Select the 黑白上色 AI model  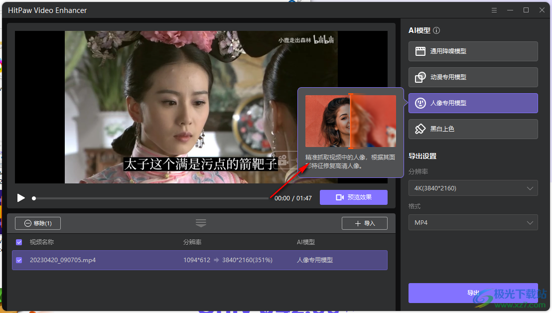click(473, 129)
